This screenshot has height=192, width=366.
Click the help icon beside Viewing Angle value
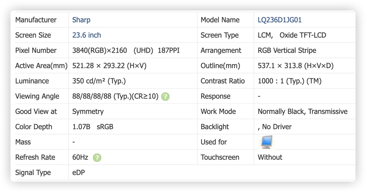(165, 97)
